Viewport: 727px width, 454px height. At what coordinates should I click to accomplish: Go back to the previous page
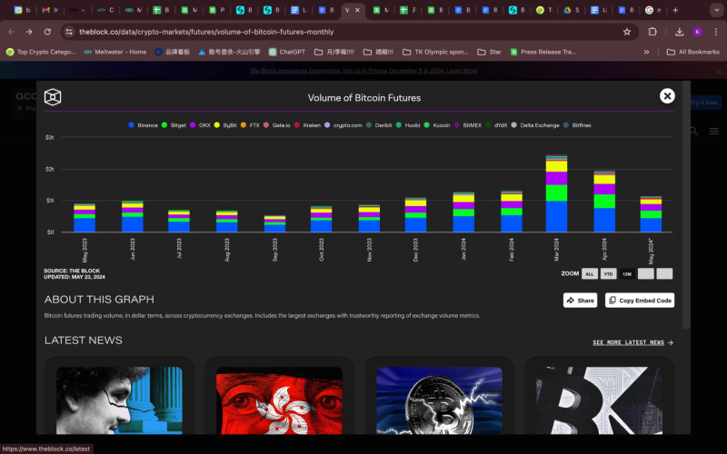click(11, 31)
